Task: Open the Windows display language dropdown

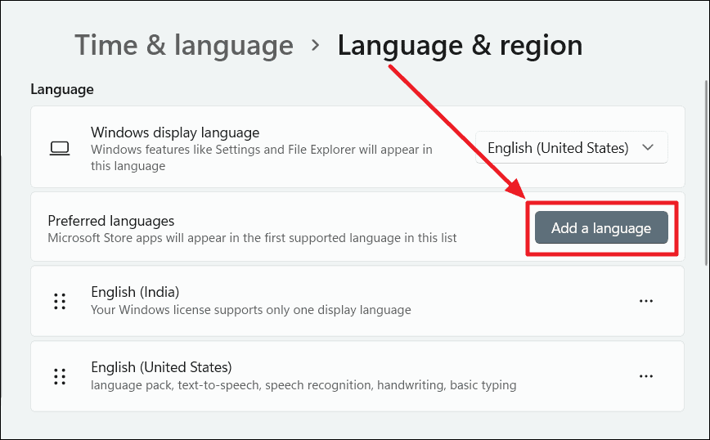Action: pos(572,147)
